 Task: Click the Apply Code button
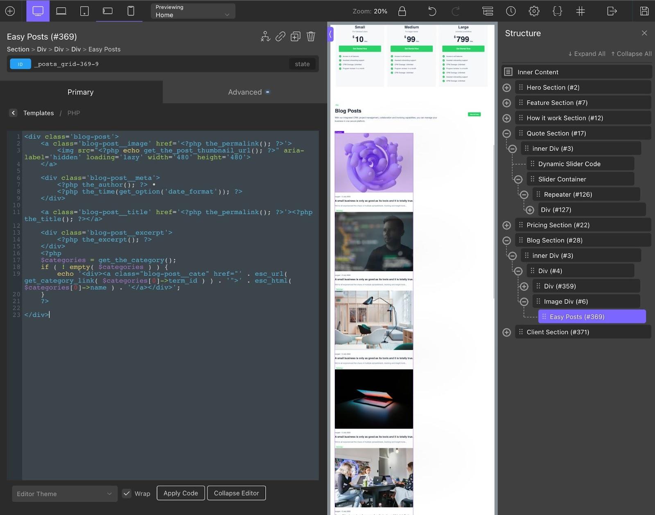coord(181,493)
